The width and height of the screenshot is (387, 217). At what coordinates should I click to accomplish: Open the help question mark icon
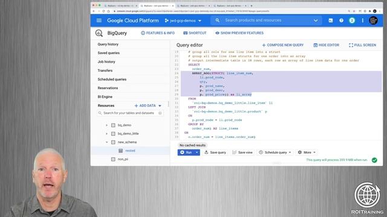tap(341, 20)
